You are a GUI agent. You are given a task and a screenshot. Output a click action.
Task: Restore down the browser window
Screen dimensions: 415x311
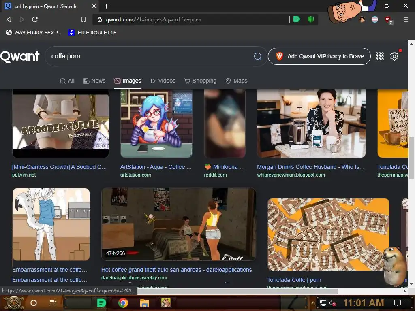[x=387, y=6]
